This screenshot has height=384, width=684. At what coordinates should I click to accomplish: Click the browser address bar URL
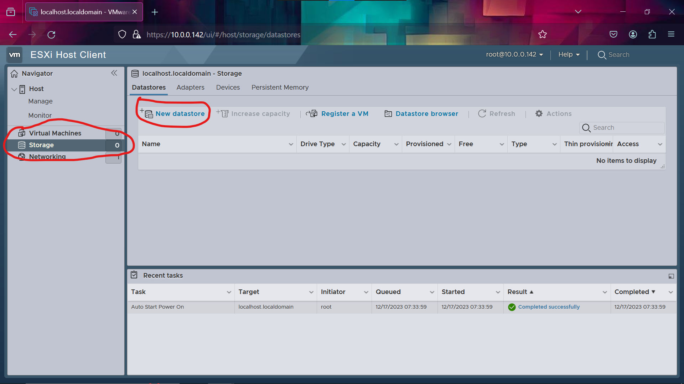point(223,35)
